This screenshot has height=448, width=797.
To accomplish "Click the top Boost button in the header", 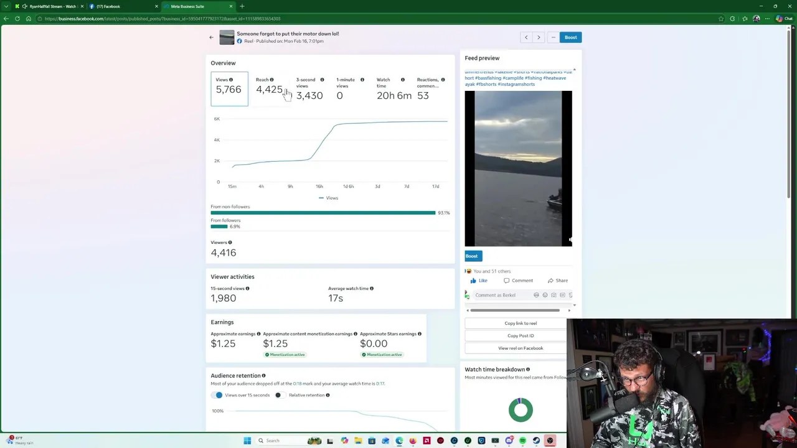I will click(570, 37).
